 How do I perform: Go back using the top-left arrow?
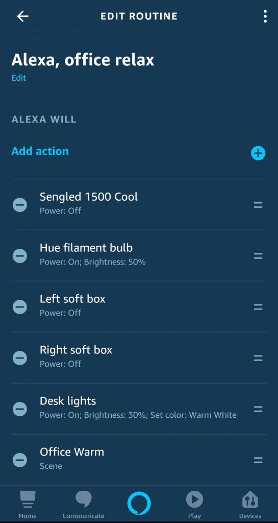(22, 16)
